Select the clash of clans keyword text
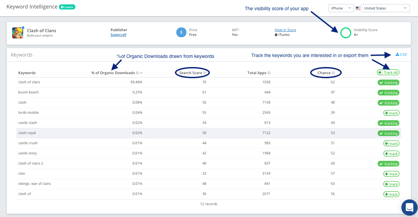The height and width of the screenshot is (217, 418). click(29, 82)
